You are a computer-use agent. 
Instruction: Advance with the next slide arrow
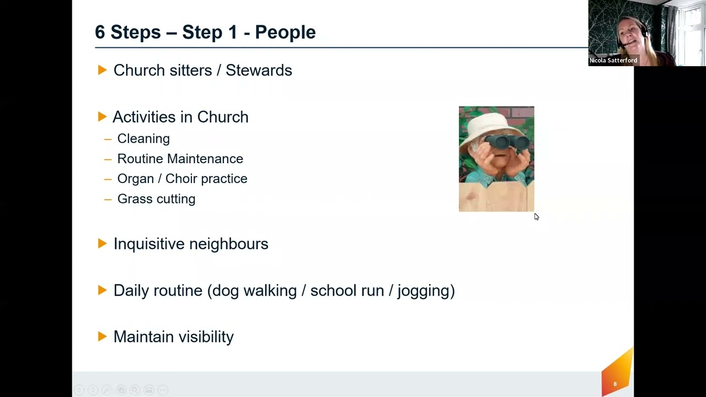(93, 390)
